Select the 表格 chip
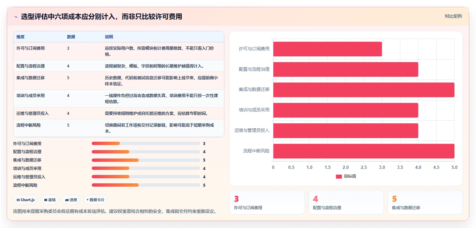This screenshot has width=476, height=228. (50, 200)
